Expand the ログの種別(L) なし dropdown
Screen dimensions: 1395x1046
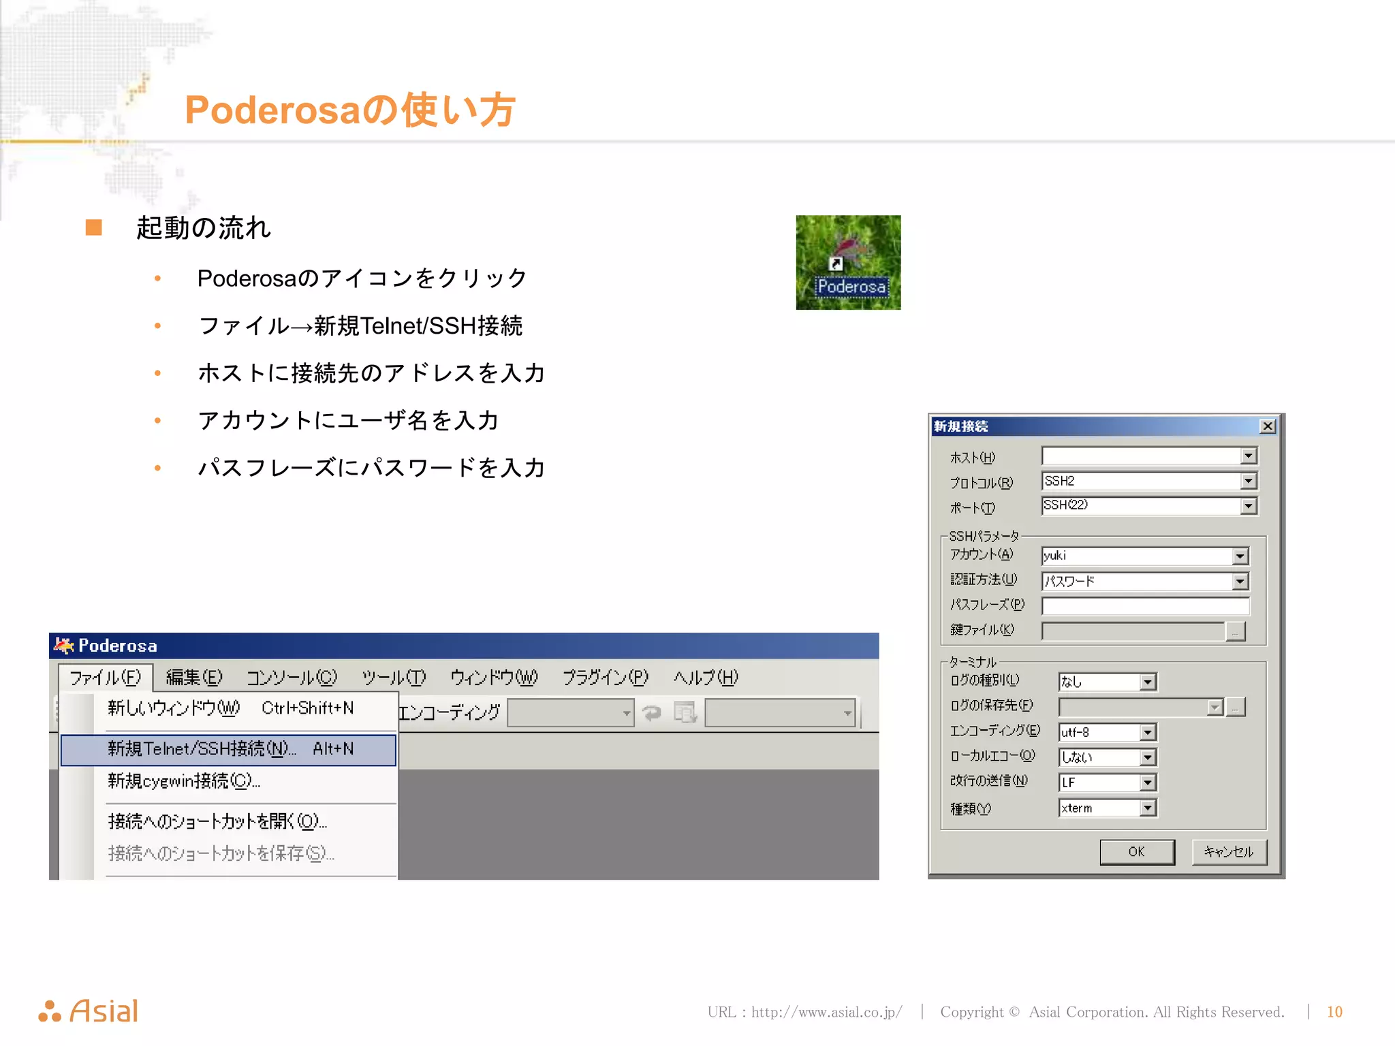point(1148,682)
